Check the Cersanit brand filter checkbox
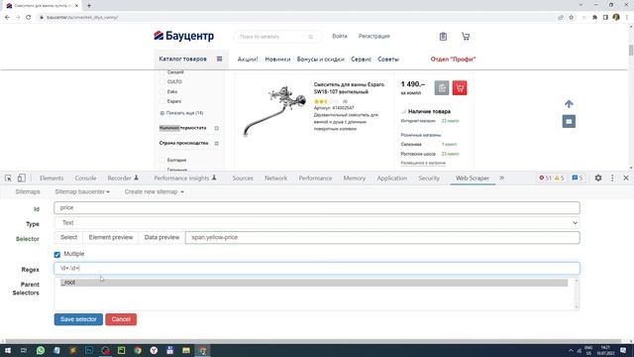 coord(162,72)
